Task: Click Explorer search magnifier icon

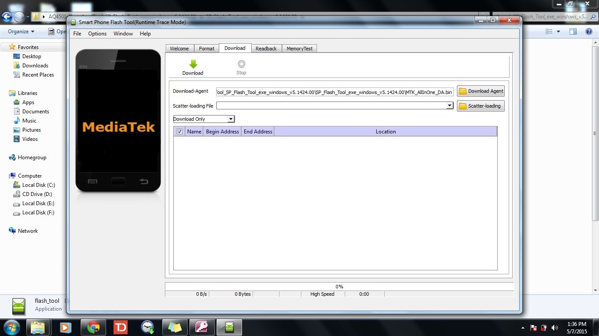Action: 593,17
